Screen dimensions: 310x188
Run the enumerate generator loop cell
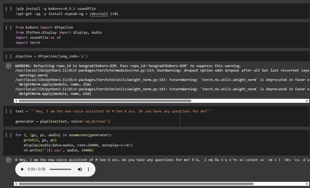(8, 135)
